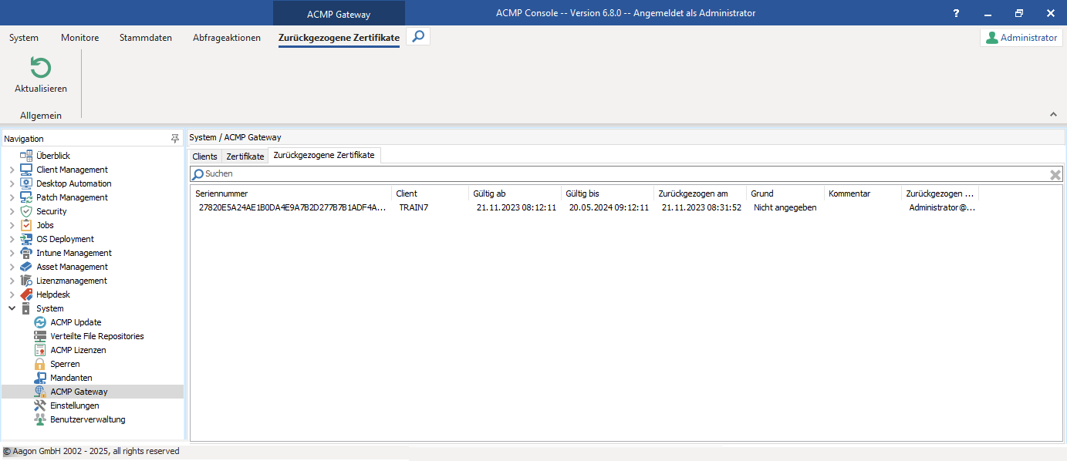Screen dimensions: 1067x461
Task: Clear the search using the X button
Action: click(x=1055, y=174)
